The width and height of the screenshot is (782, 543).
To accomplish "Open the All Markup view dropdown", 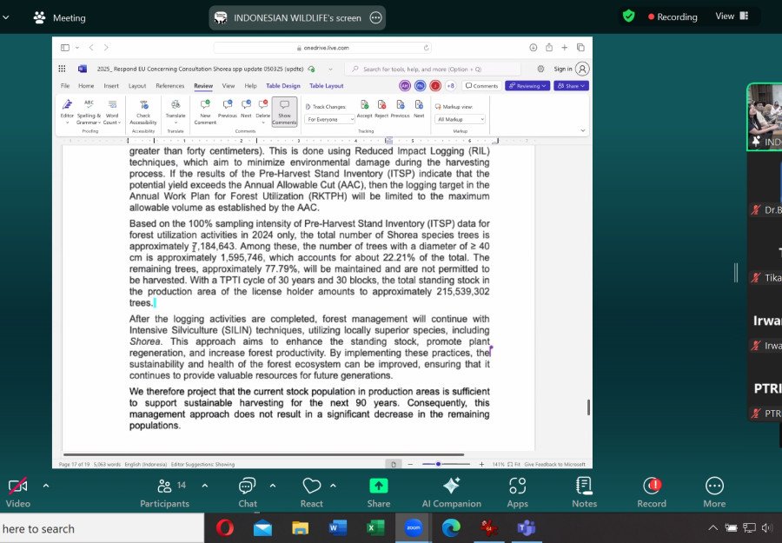I will (x=461, y=119).
